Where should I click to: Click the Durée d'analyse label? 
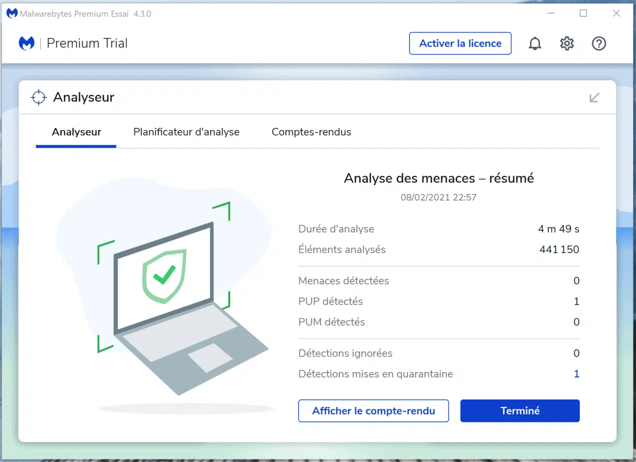pos(336,229)
